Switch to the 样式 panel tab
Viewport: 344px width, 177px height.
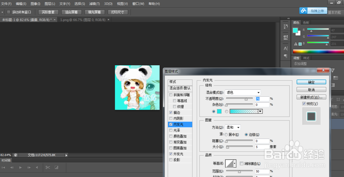tap(306, 58)
